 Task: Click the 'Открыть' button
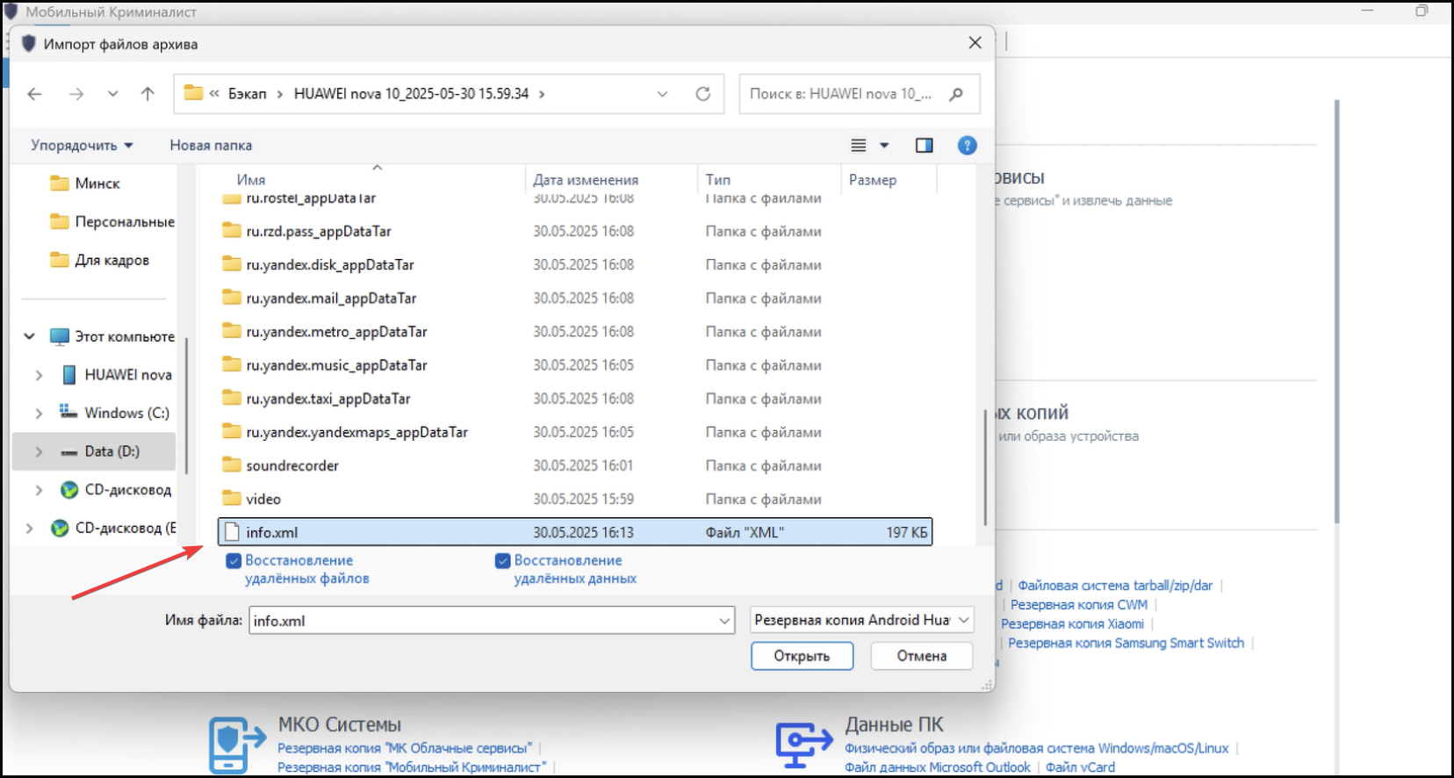point(802,656)
